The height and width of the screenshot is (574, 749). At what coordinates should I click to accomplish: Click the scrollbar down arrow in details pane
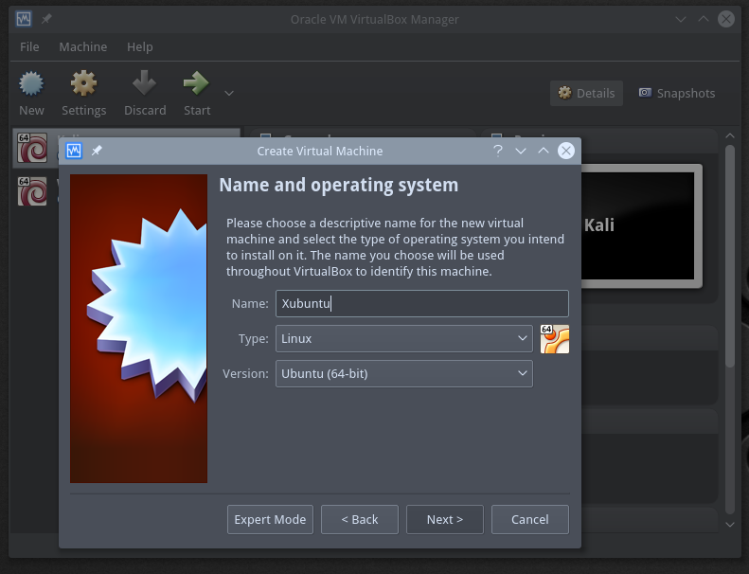click(x=730, y=525)
